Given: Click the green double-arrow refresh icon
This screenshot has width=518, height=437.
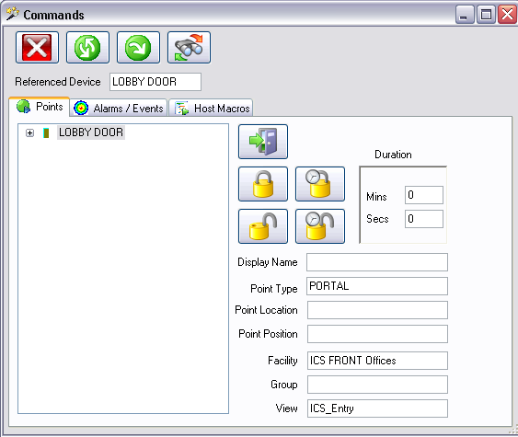Looking at the screenshot, I should point(87,48).
